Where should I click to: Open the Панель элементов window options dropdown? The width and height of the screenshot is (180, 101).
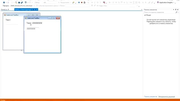174,10
